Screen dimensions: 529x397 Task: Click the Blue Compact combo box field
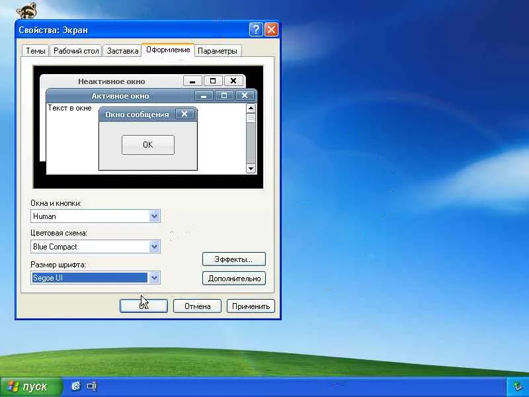tap(95, 247)
